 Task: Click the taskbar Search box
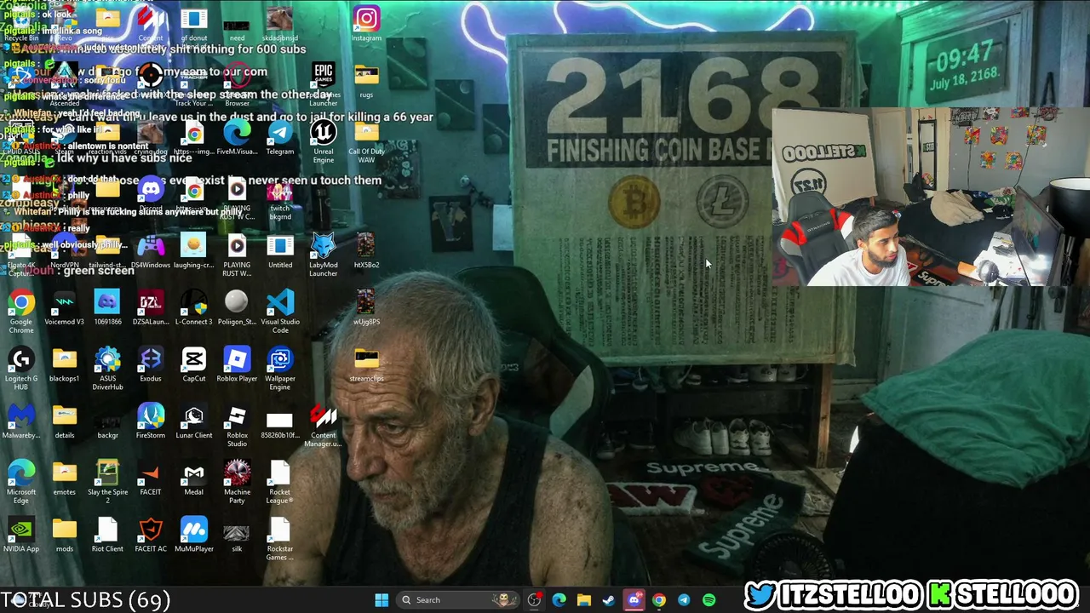click(459, 600)
